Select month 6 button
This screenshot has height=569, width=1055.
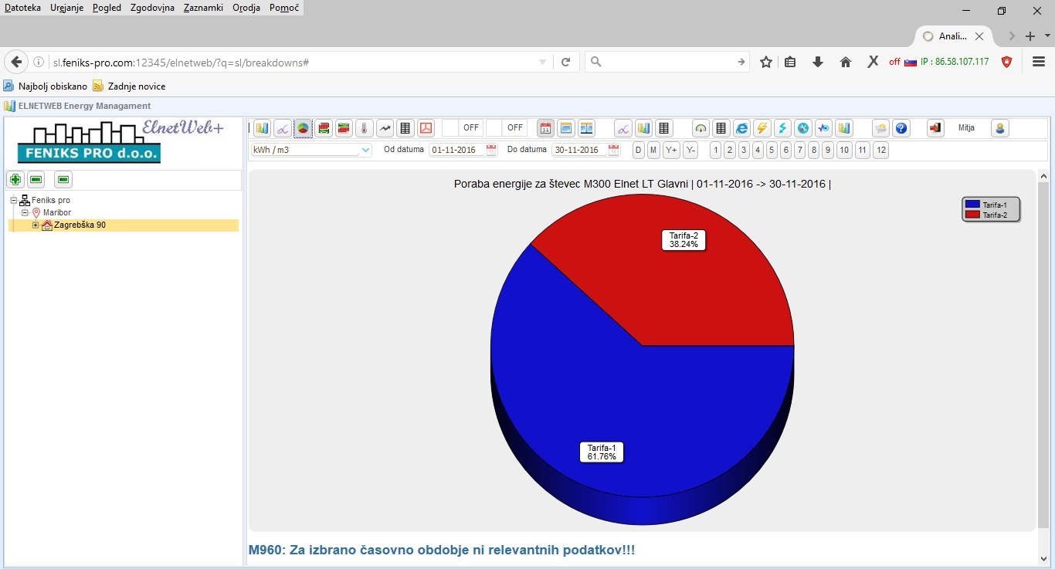coord(785,151)
